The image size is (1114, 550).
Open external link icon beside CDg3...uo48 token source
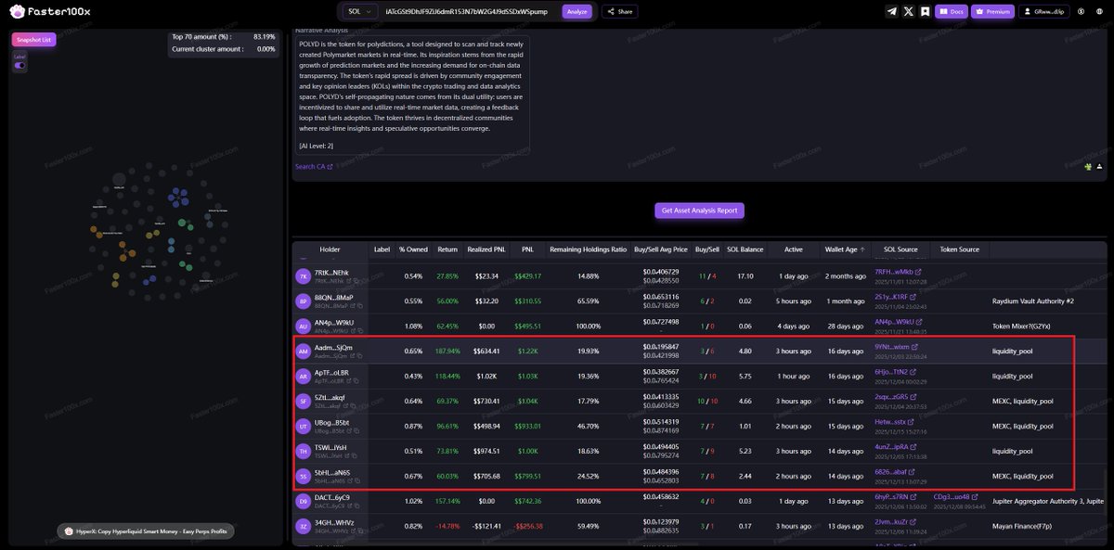click(977, 497)
